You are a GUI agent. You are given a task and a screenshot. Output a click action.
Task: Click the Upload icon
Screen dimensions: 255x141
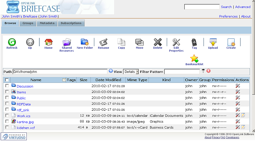pyautogui.click(x=213, y=42)
